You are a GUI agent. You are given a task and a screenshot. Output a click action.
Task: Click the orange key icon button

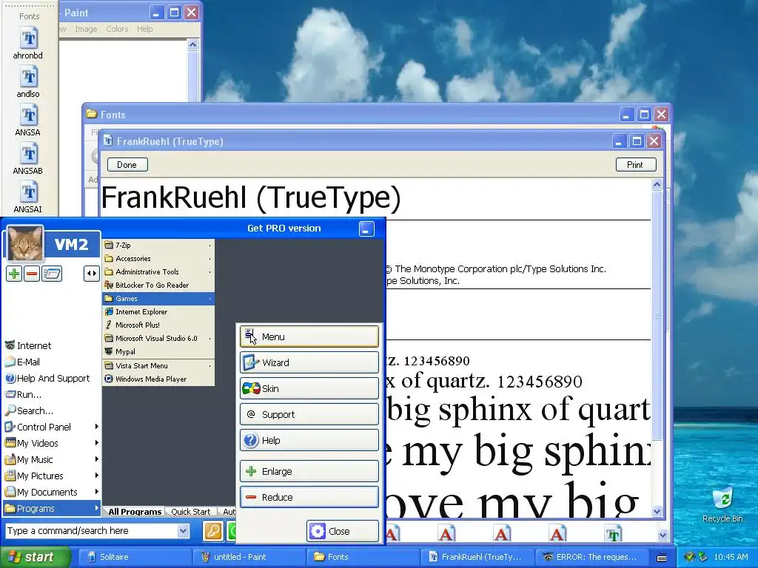pos(213,531)
